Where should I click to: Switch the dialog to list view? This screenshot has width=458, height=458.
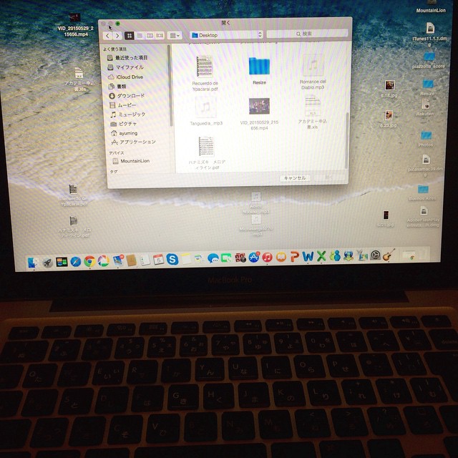point(140,36)
